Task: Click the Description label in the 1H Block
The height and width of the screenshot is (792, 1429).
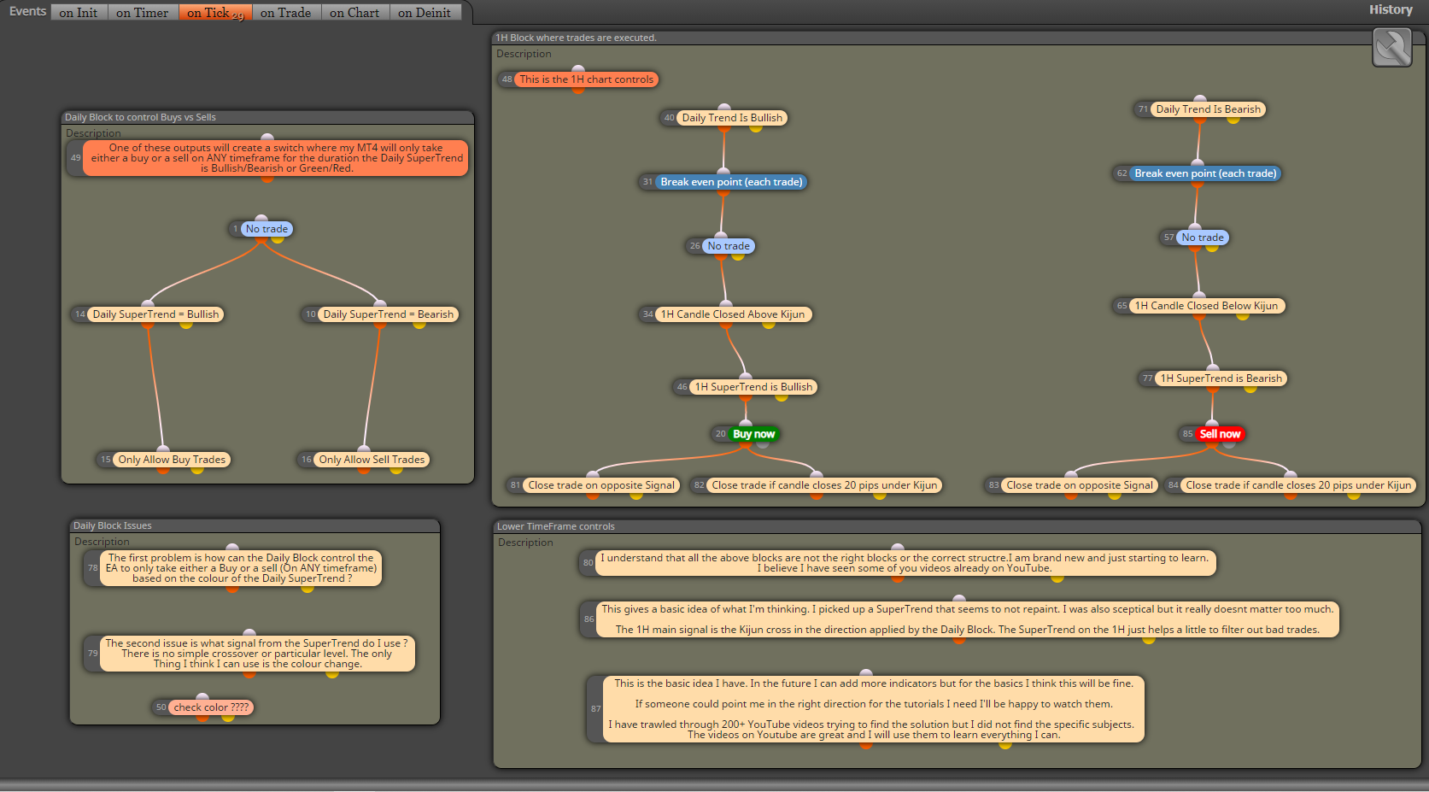Action: pos(524,54)
